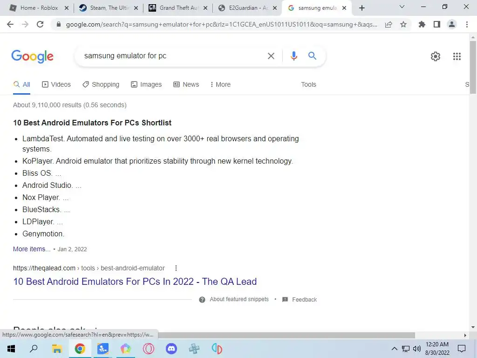Viewport: 477px width, 358px height.
Task: Open Discord from taskbar
Action: [x=171, y=349]
